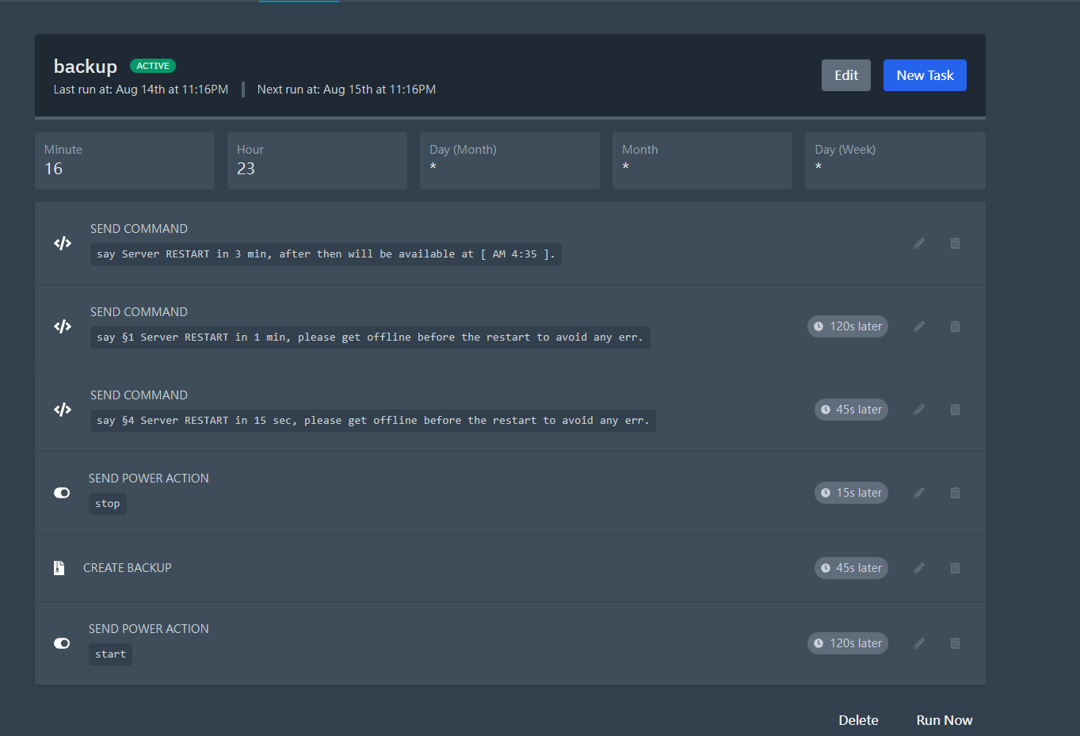Toggle the power icon beside the start action
The height and width of the screenshot is (736, 1080).
pos(61,643)
